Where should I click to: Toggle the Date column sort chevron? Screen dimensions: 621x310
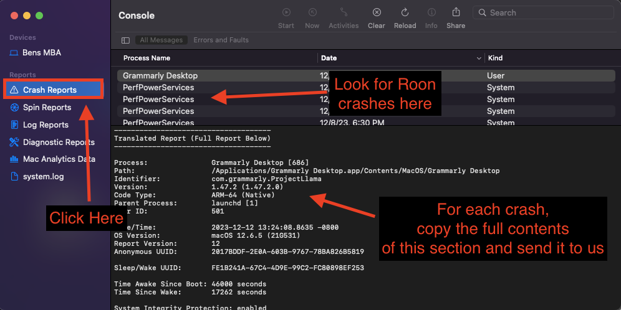pyautogui.click(x=479, y=59)
